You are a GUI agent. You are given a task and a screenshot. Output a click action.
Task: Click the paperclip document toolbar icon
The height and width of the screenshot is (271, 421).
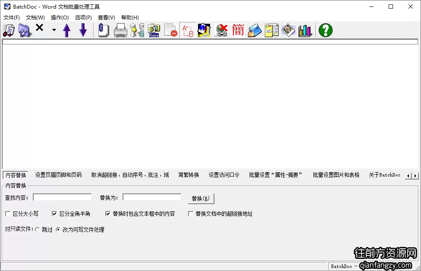104,30
